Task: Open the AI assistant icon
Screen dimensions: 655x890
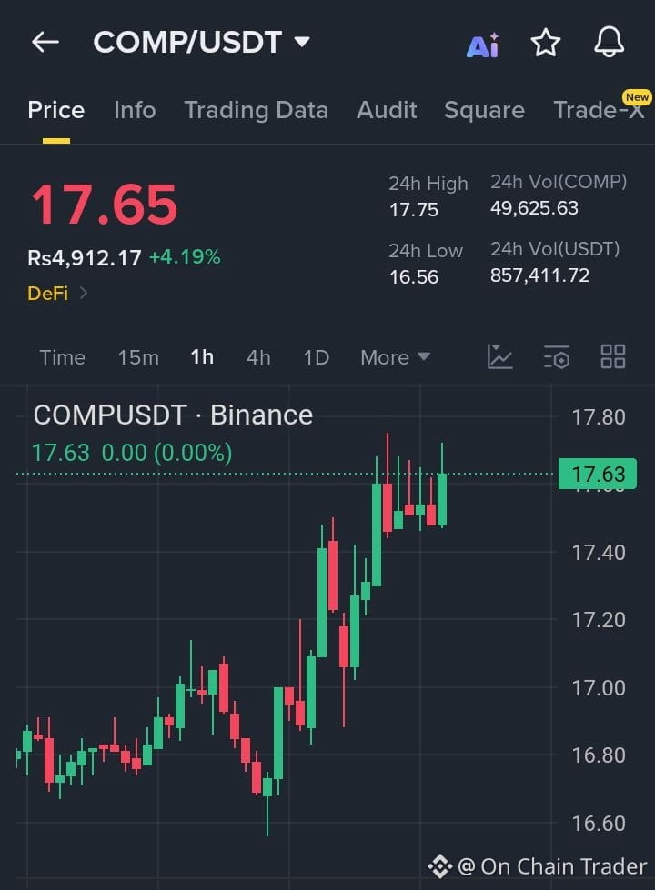Action: 482,45
